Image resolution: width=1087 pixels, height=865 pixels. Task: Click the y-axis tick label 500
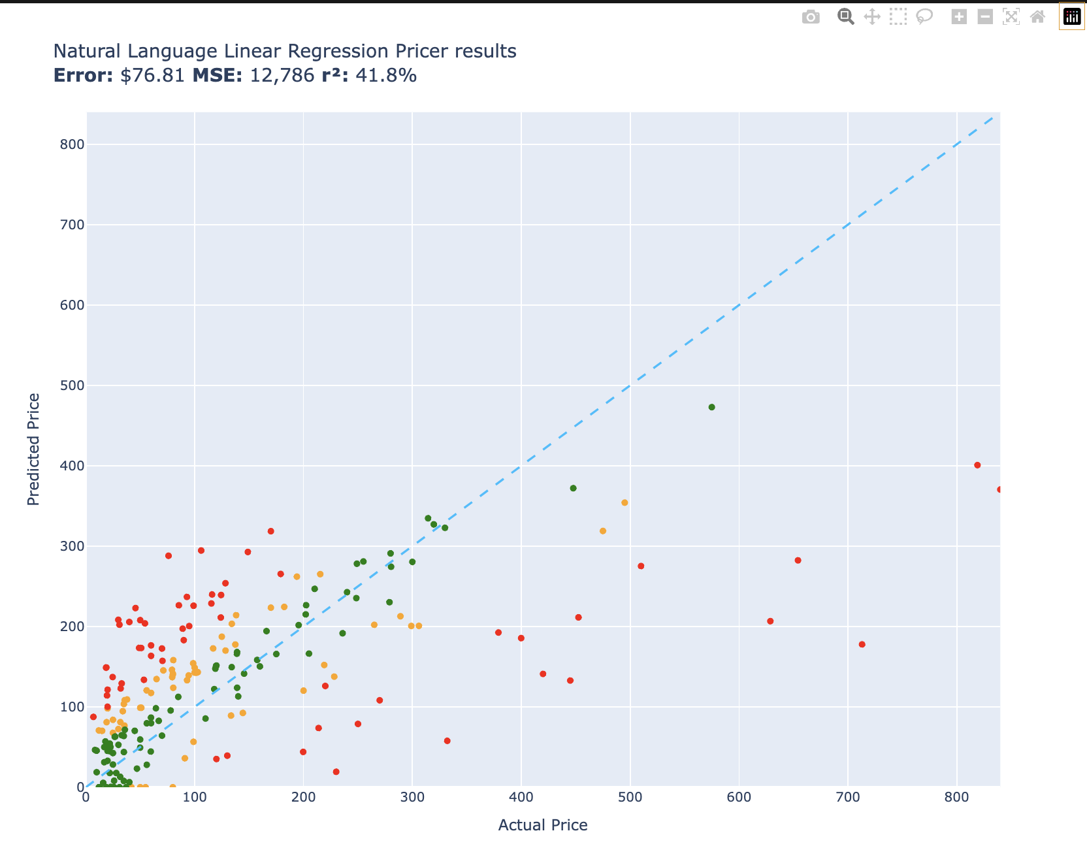click(72, 385)
